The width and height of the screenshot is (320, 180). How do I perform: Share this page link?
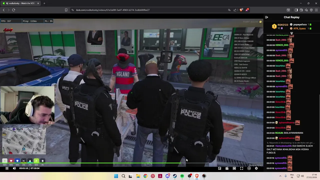(235, 10)
